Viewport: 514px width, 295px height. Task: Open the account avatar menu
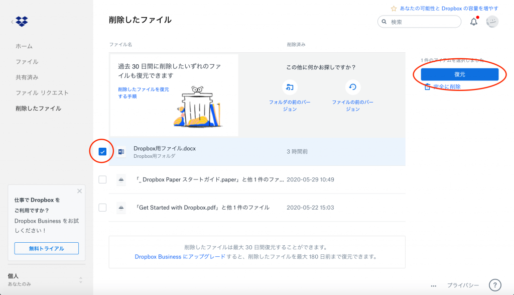pyautogui.click(x=492, y=22)
